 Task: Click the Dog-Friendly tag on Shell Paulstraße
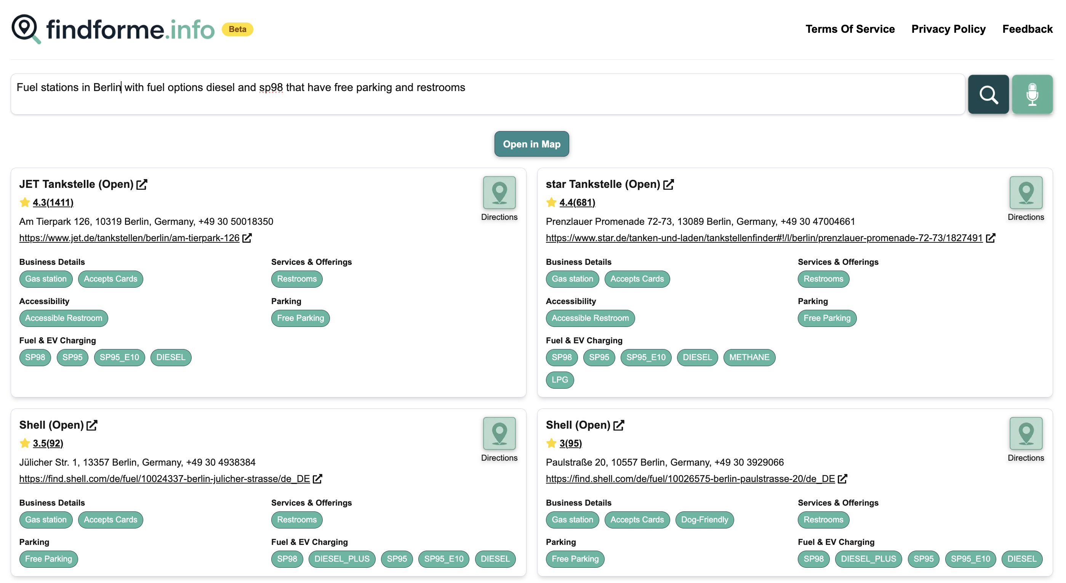(704, 519)
